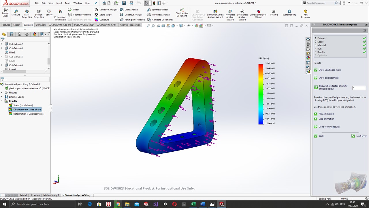Open Section Properties
The image size is (369, 208).
(x=39, y=14)
